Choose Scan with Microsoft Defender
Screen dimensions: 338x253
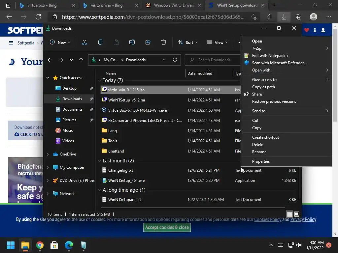coord(286,63)
